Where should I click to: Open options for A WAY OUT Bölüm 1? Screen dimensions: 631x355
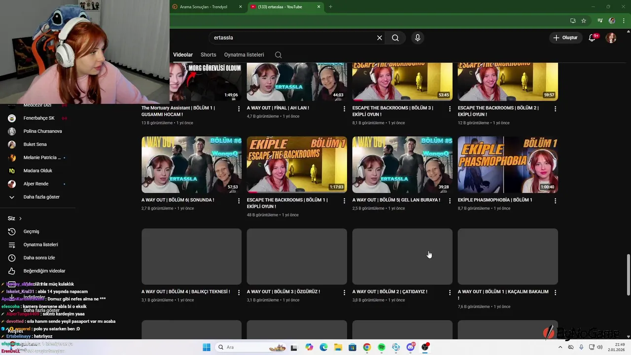coord(555,292)
